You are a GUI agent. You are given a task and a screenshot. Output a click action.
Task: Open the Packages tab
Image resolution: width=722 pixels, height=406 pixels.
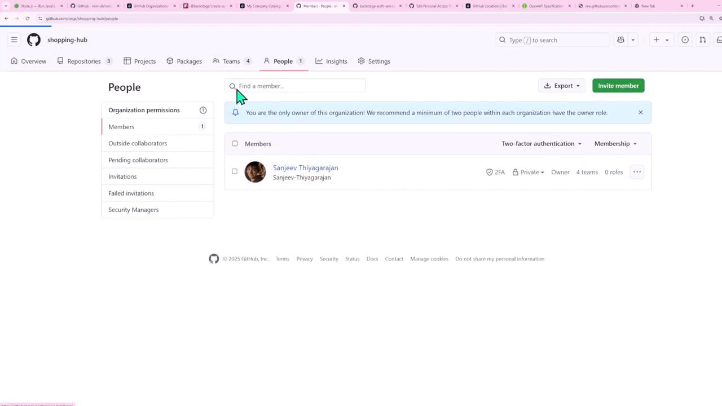[x=184, y=61]
